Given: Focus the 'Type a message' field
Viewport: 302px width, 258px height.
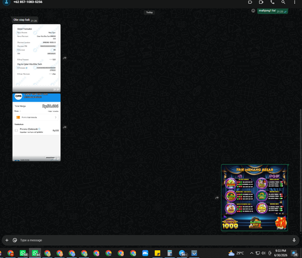Looking at the screenshot, I should pyautogui.click(x=153, y=240).
